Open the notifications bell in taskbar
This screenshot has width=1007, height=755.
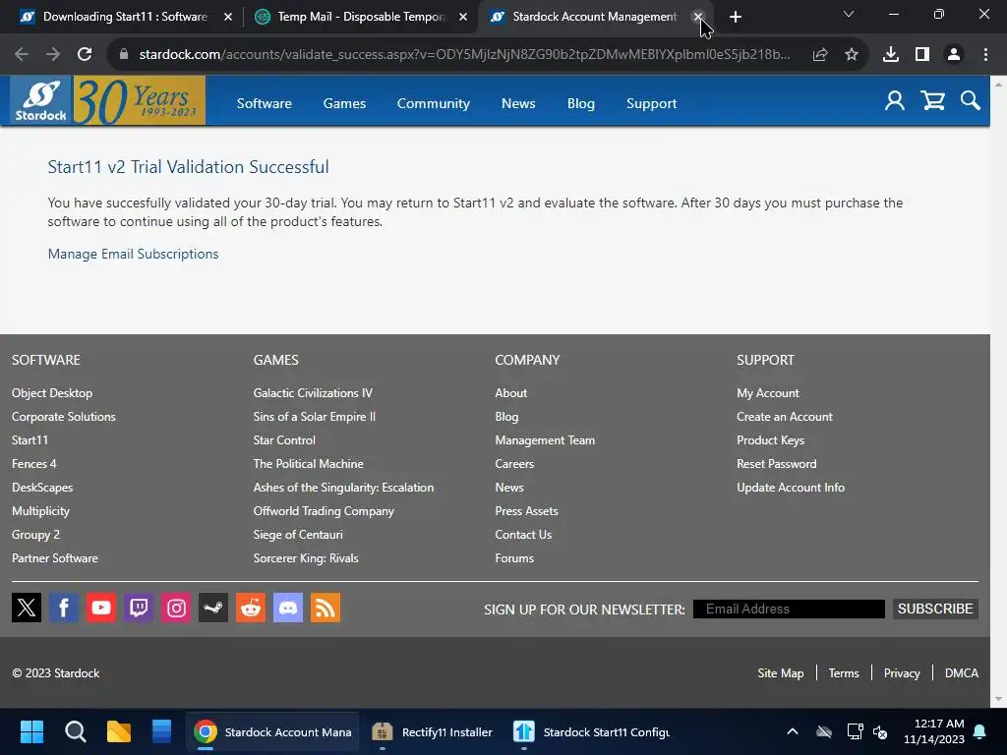(980, 731)
